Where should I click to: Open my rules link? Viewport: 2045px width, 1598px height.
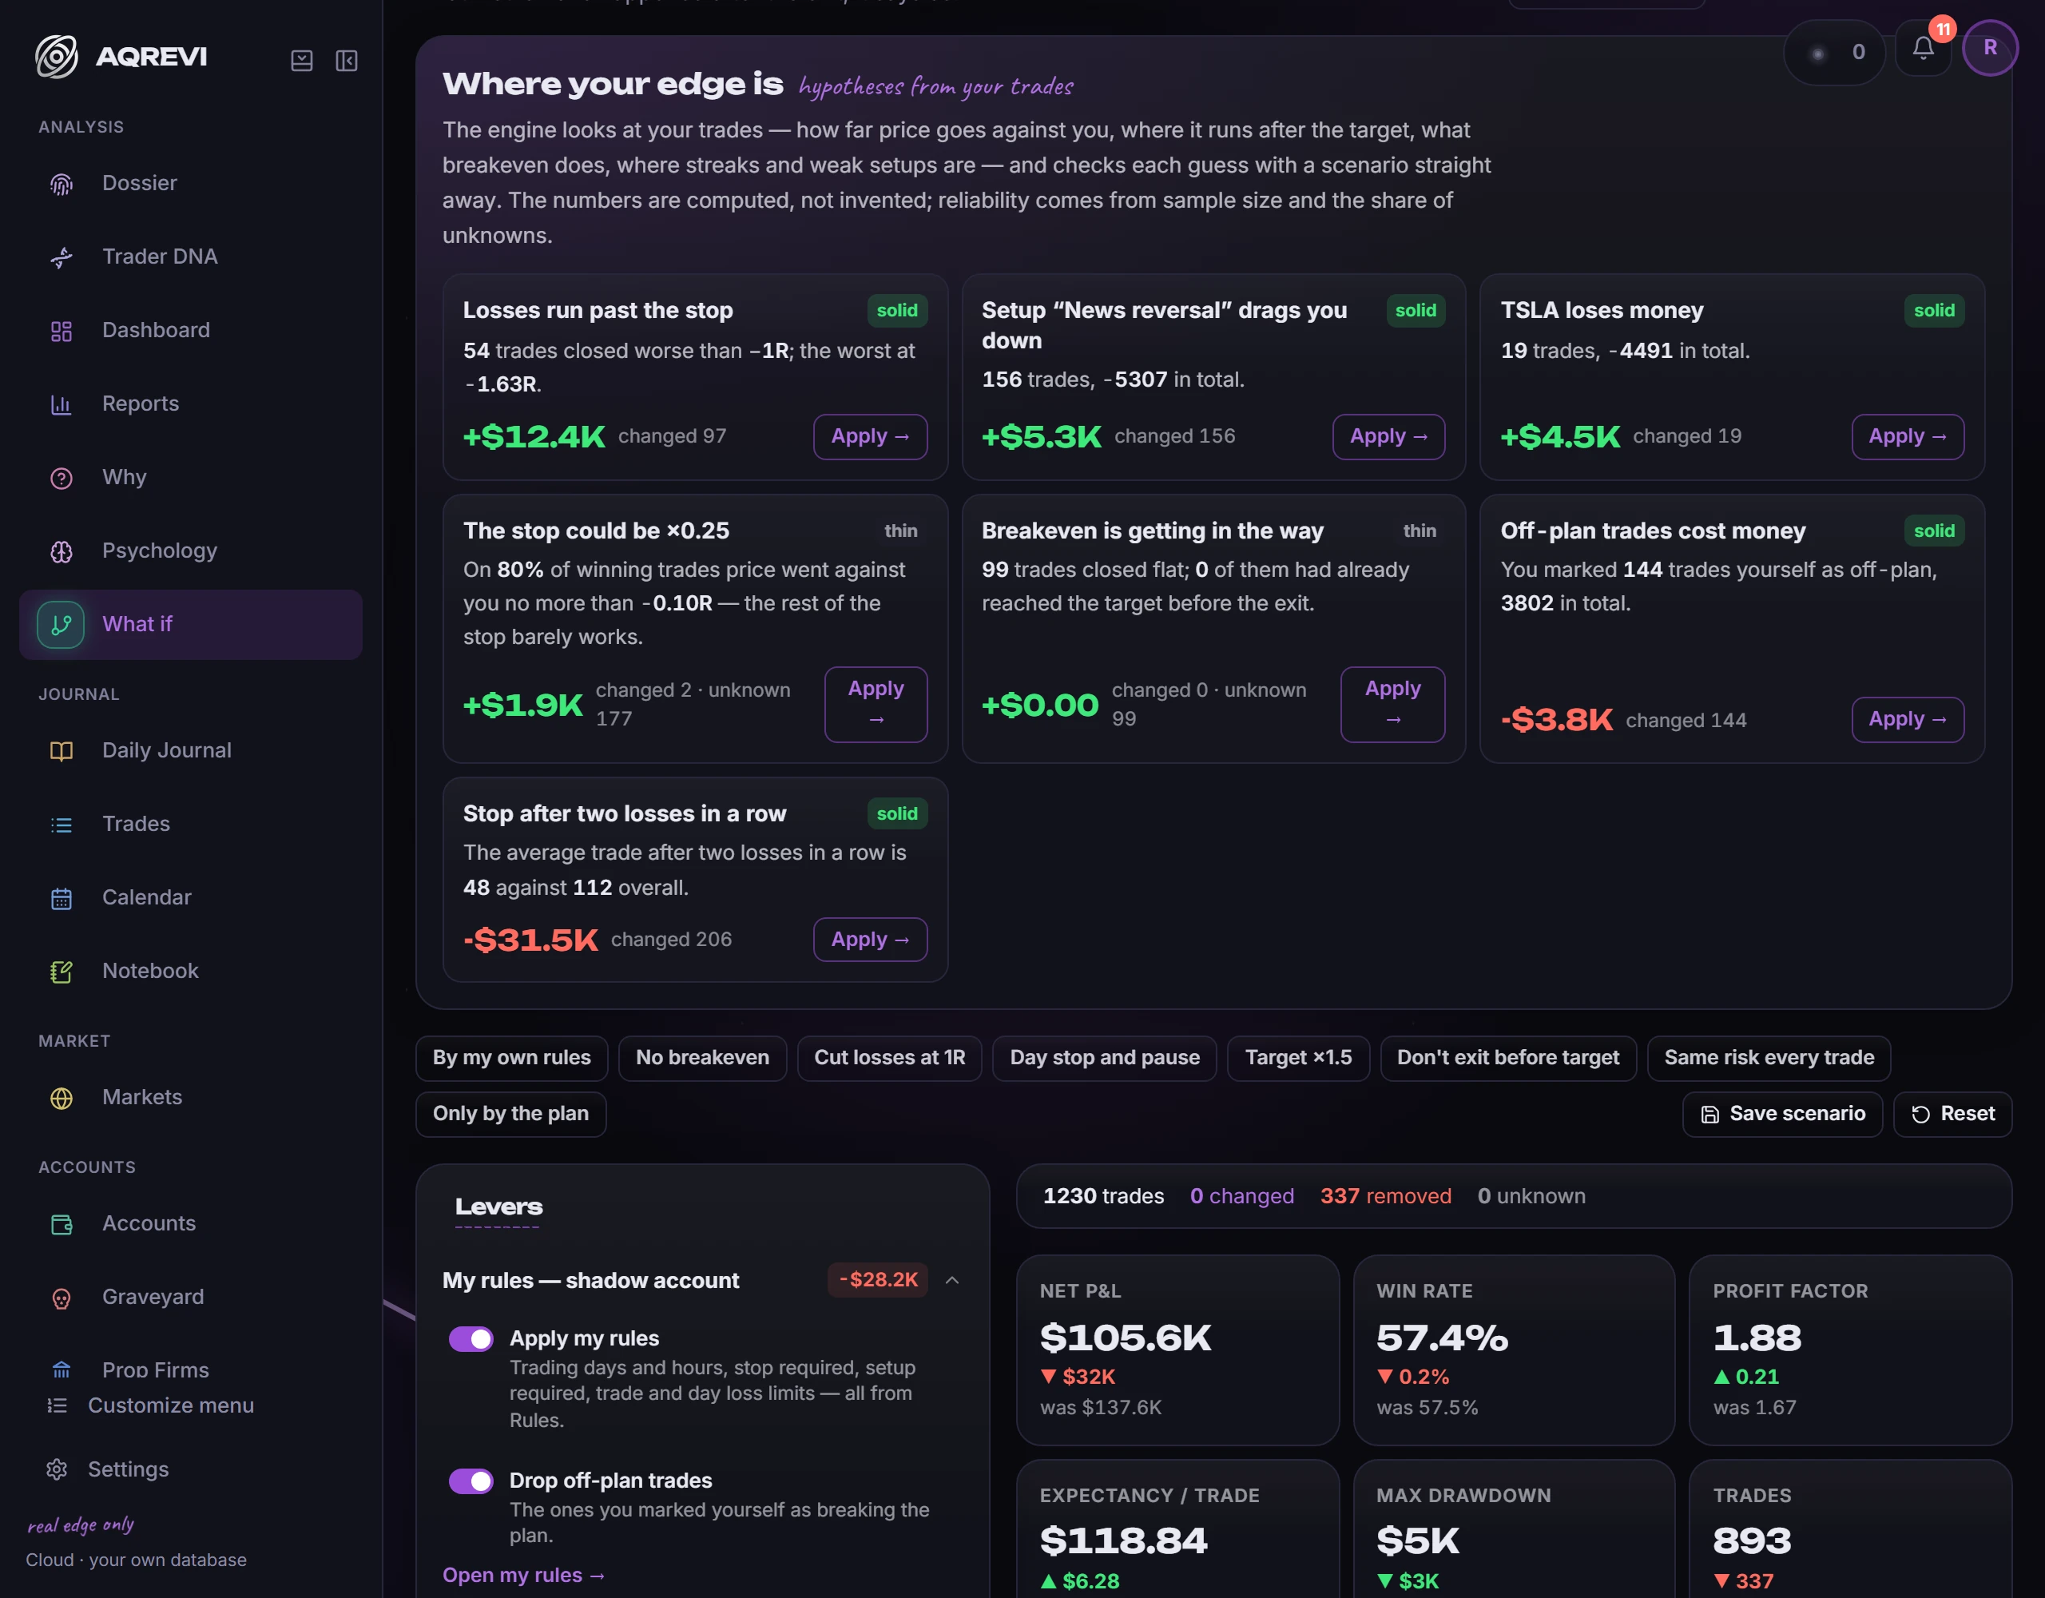click(523, 1576)
